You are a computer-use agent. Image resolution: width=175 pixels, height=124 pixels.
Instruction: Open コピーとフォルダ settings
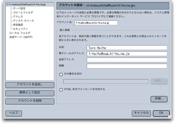coord(23,12)
